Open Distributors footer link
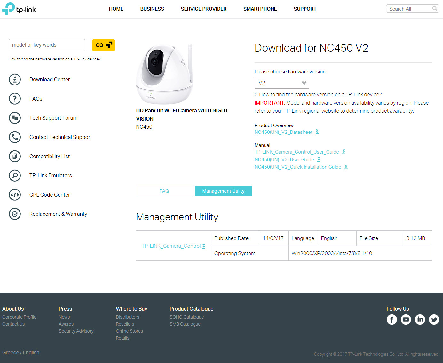Viewport: 443px width, 363px height. click(128, 317)
